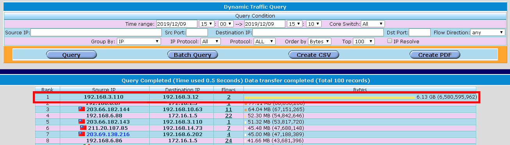Open the Core Switch dropdown
This screenshot has width=510, height=145.
(x=373, y=24)
